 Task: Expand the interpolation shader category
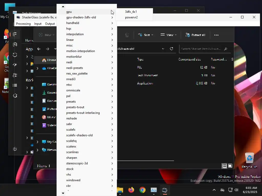pyautogui.click(x=86, y=34)
